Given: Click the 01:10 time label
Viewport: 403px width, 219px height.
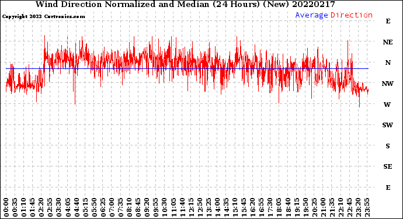Looking at the screenshot, I should point(23,208).
